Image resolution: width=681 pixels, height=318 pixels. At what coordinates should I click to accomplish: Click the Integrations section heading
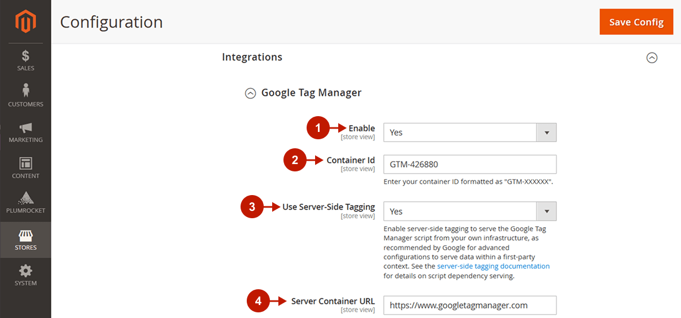click(x=252, y=57)
